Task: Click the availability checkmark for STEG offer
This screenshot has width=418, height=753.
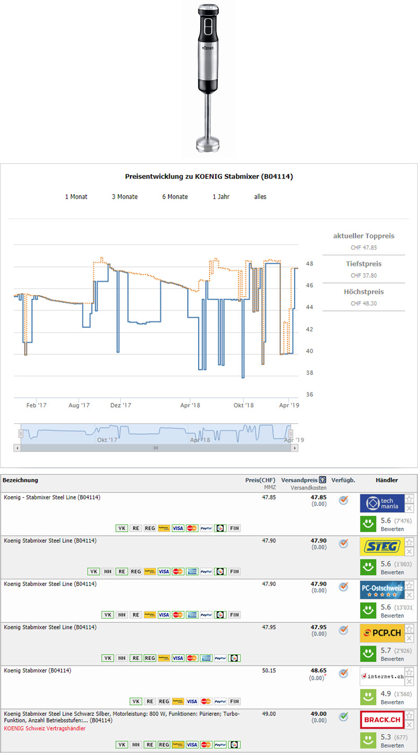Action: (x=343, y=544)
